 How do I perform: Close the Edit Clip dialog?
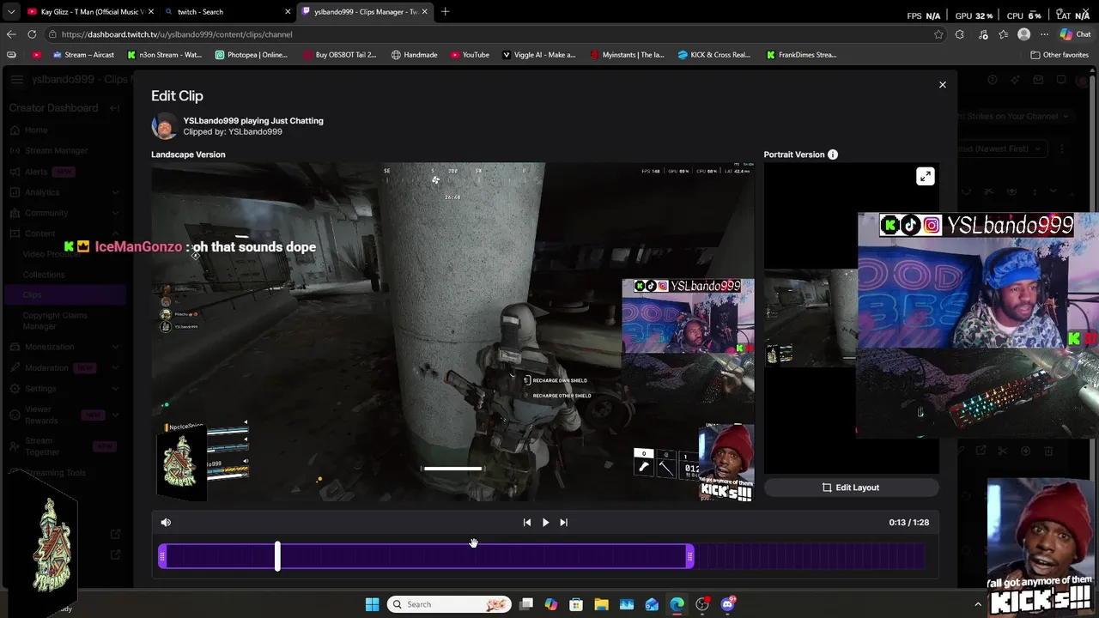942,85
